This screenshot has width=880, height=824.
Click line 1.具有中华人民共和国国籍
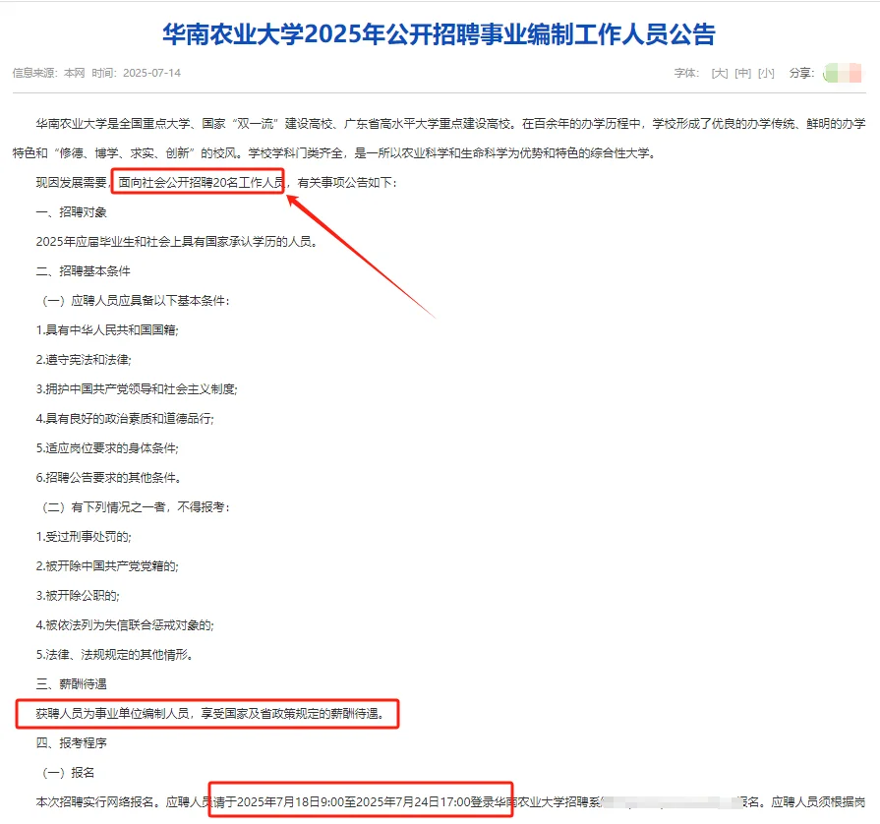(106, 330)
